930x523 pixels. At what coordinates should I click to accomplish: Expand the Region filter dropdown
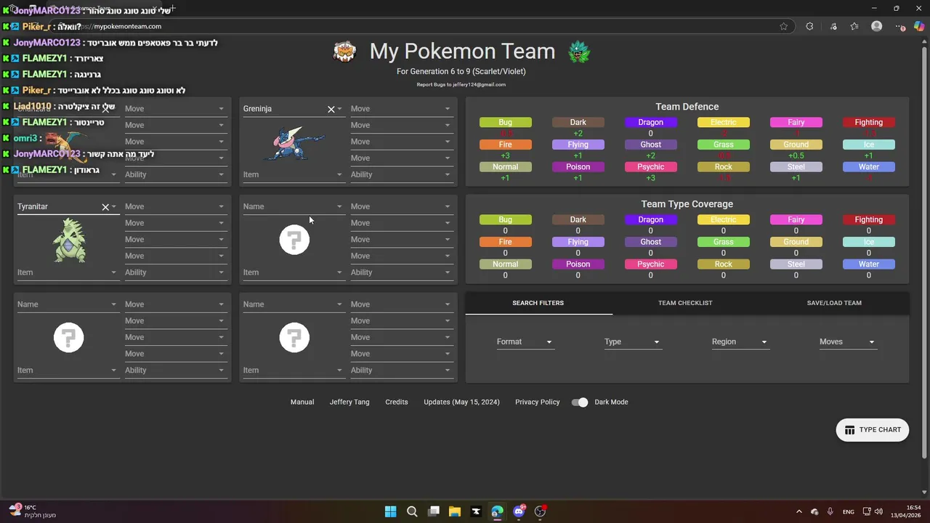tap(740, 342)
